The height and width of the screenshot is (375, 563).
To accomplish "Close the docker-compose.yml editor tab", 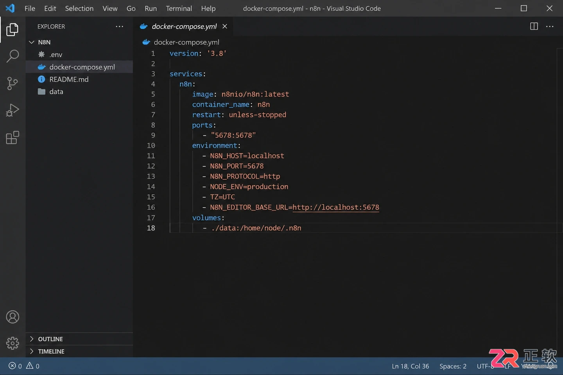I will [225, 26].
